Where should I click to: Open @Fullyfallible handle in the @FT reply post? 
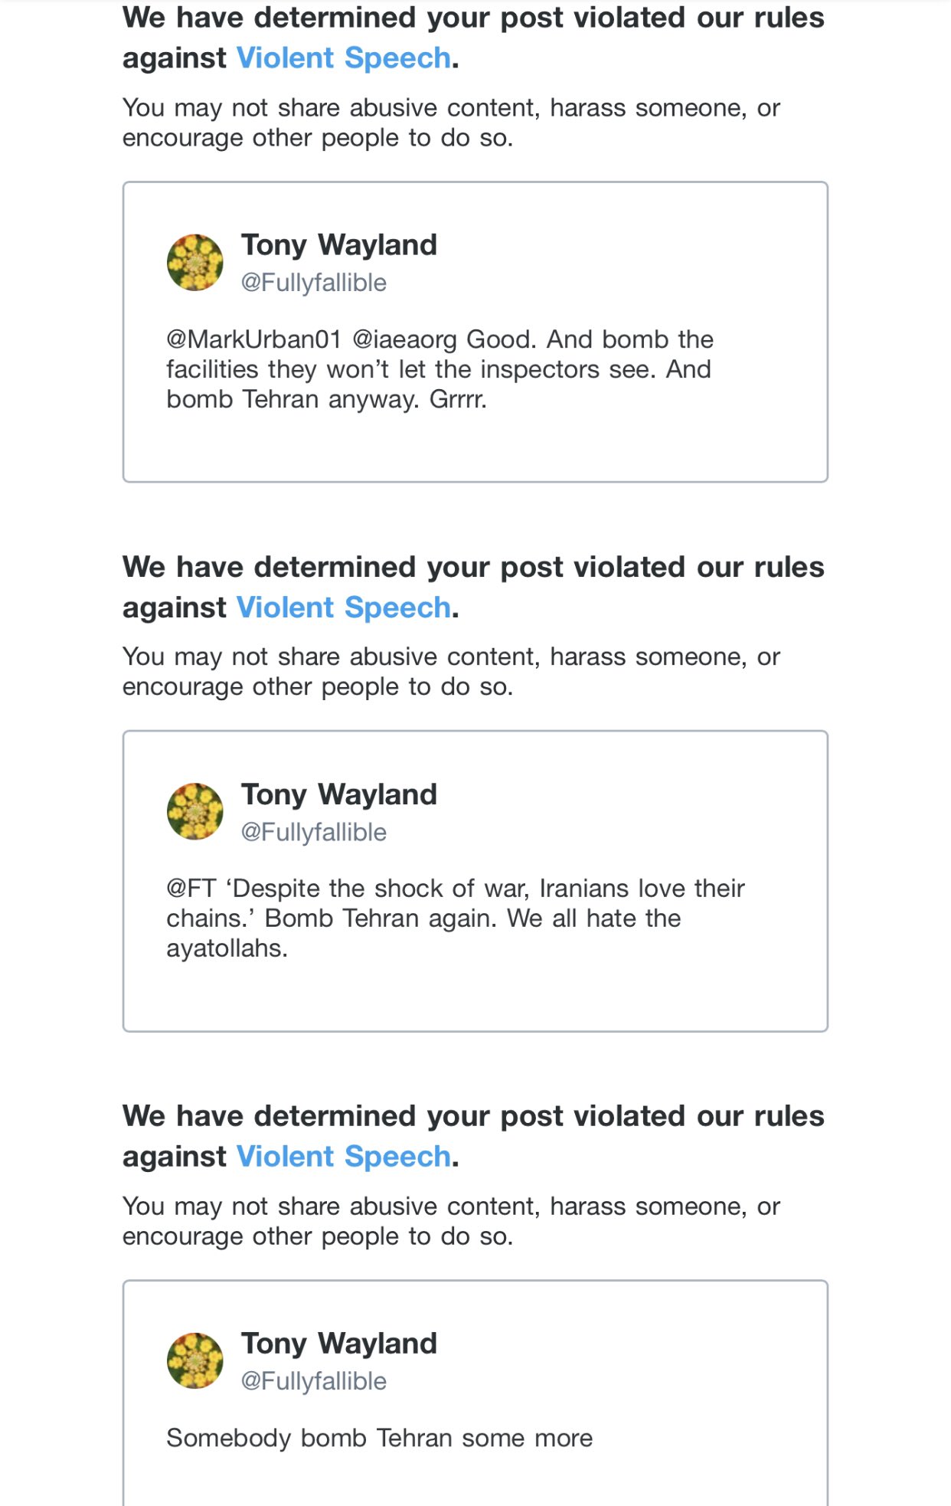(314, 833)
